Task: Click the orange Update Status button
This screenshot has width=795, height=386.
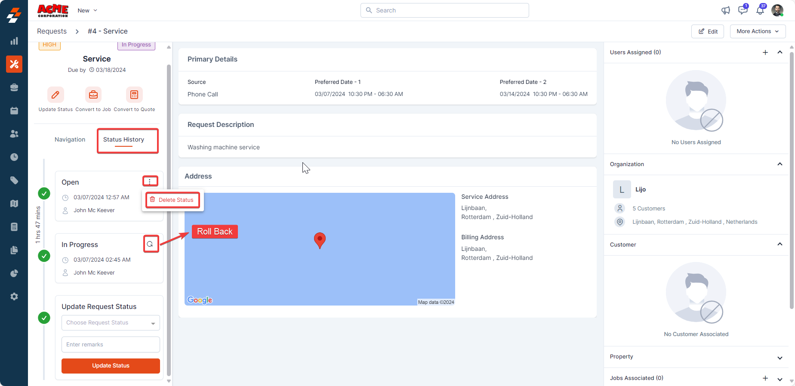Action: tap(111, 366)
